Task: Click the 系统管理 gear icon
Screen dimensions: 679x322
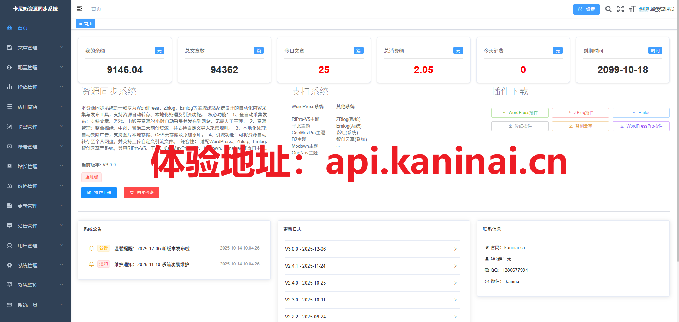Action: coord(10,265)
